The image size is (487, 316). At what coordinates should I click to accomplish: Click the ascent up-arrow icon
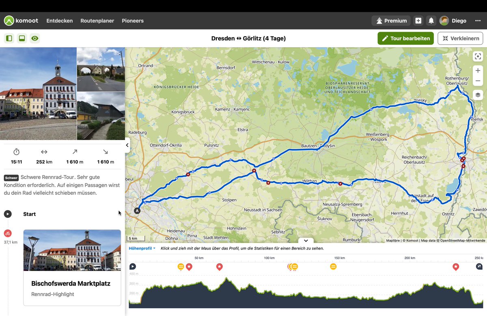[75, 152]
